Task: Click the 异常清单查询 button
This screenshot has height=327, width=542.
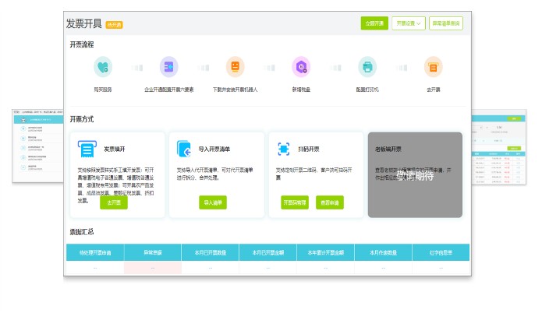Action: point(446,23)
